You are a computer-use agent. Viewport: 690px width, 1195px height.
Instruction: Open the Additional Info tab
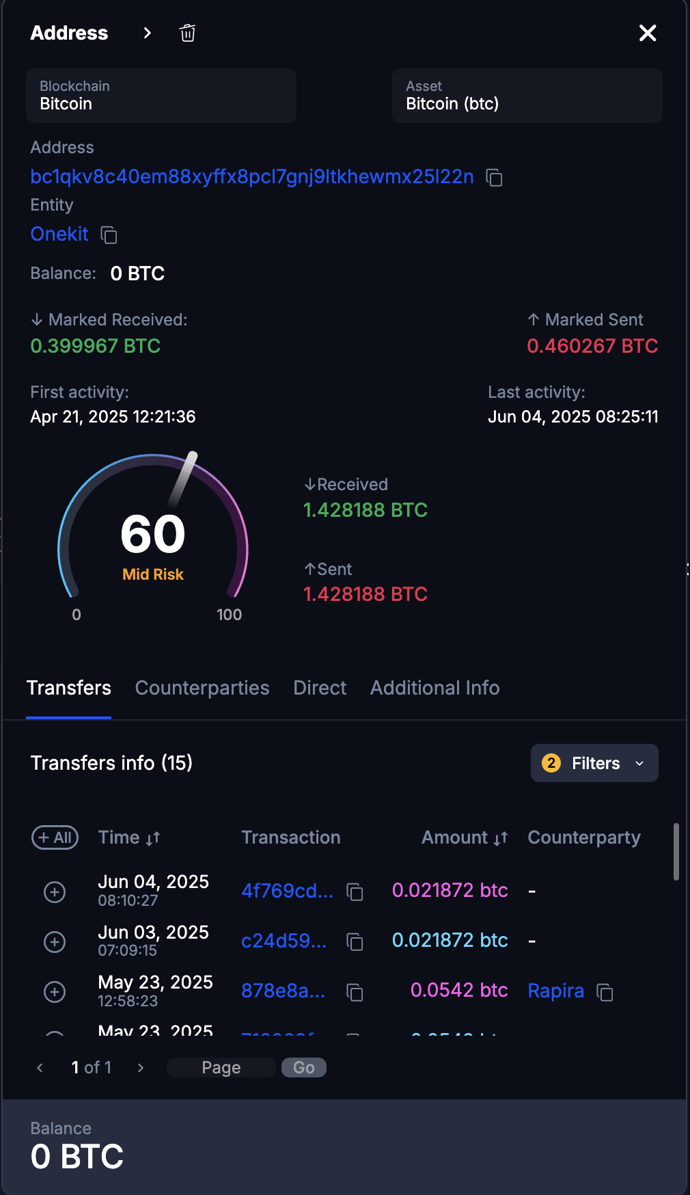pyautogui.click(x=434, y=688)
